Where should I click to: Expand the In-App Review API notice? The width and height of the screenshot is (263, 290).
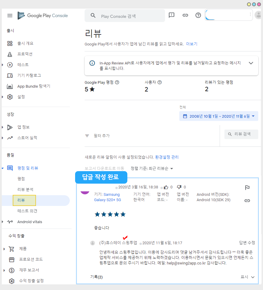tap(251, 63)
